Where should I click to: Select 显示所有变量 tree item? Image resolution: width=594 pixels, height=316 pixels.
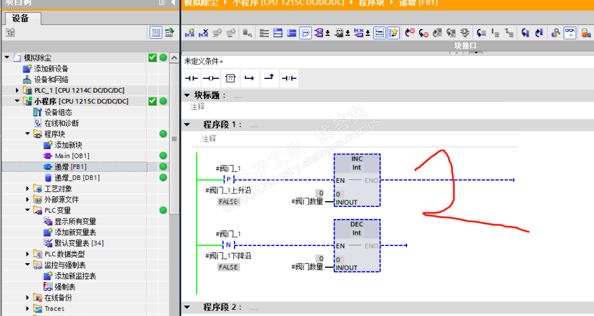[x=75, y=221]
